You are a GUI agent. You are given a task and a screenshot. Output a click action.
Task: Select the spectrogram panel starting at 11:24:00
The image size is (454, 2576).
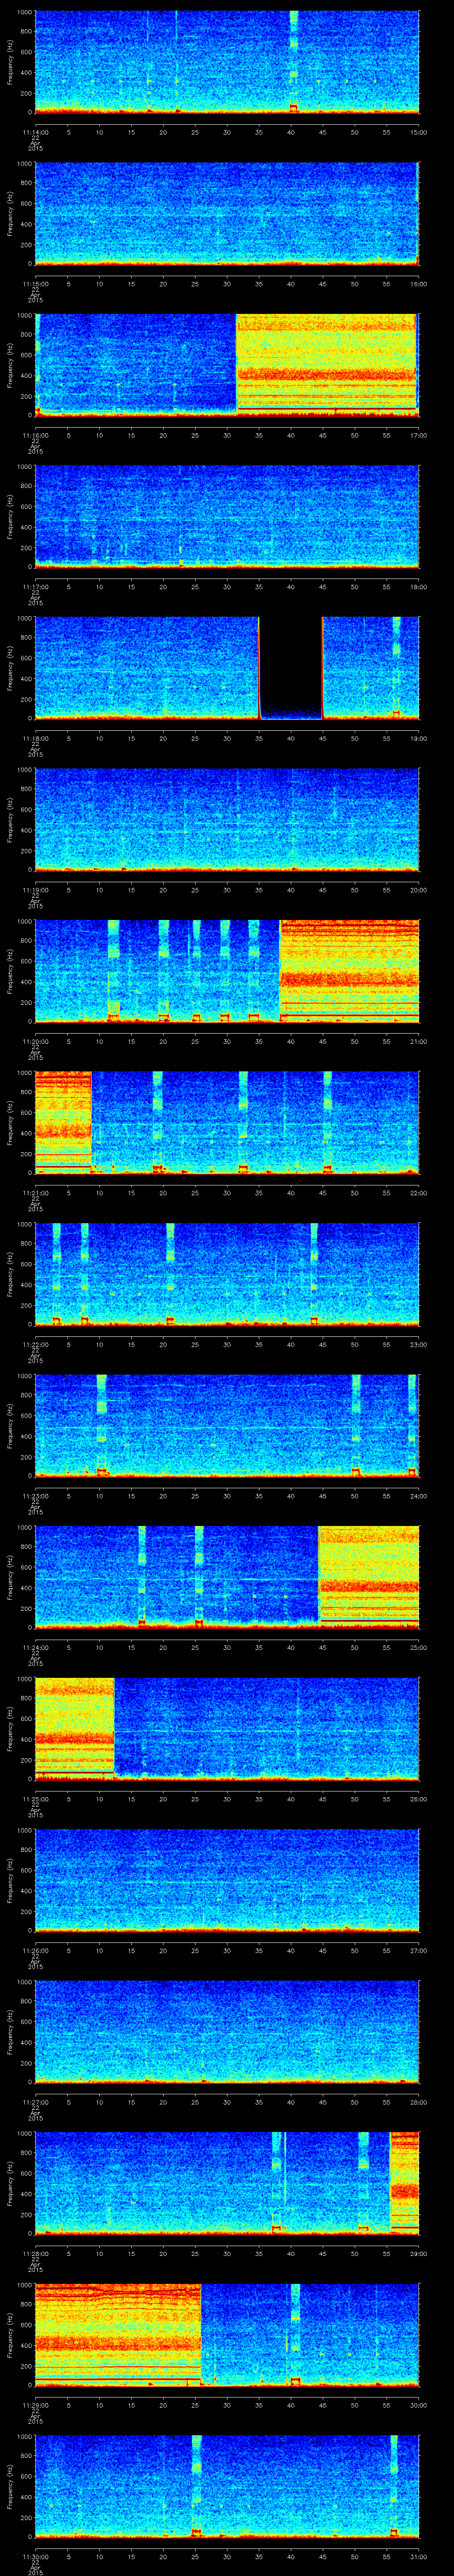(x=227, y=1577)
